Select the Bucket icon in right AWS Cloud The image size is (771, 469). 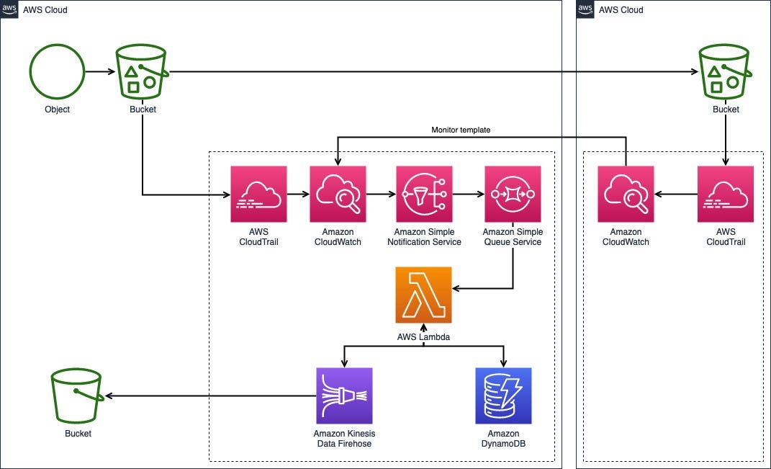tap(725, 72)
